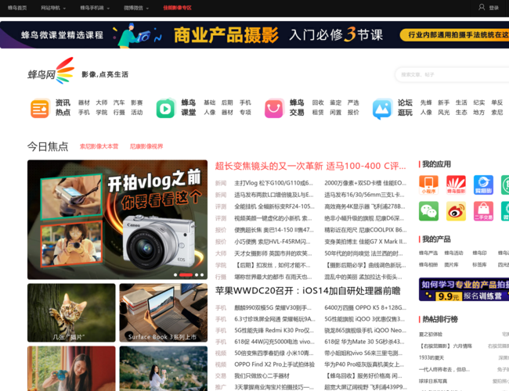This screenshot has width=509, height=391.
Task: Expand the 蜂鸟手机端 dropdown
Action: [92, 7]
